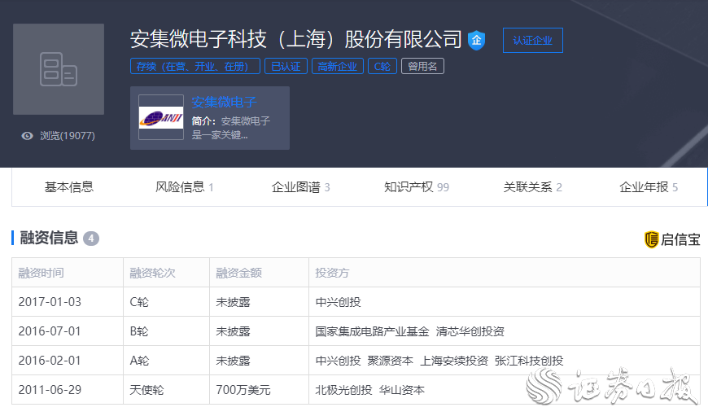This screenshot has width=708, height=416.
Task: Click the company placeholder logo image
Action: [59, 69]
